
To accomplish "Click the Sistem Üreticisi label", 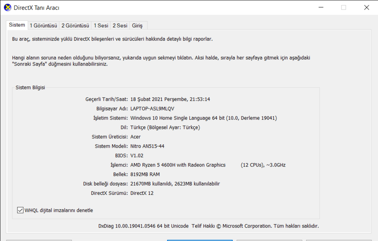I will (110, 137).
